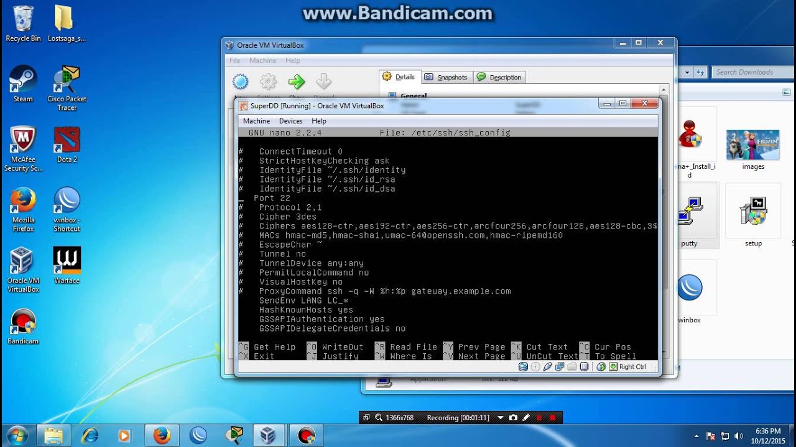Screen dimensions: 796x447
Task: Open the Warface desktop icon
Action: coord(67,266)
